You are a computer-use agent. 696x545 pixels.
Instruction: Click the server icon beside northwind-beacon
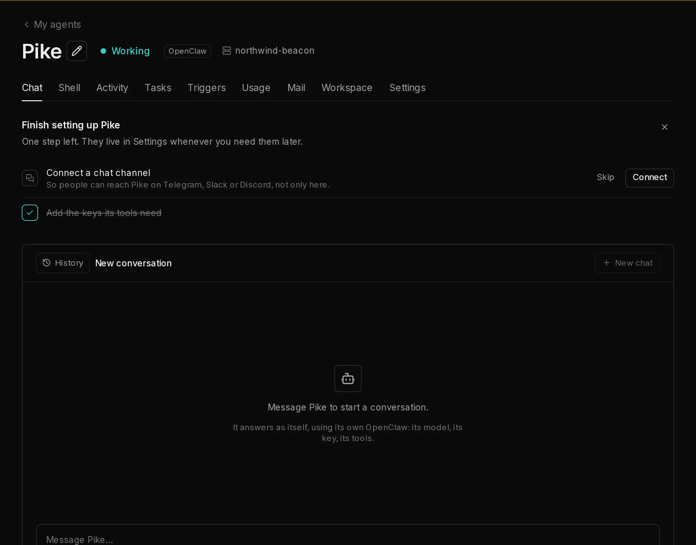pos(226,51)
